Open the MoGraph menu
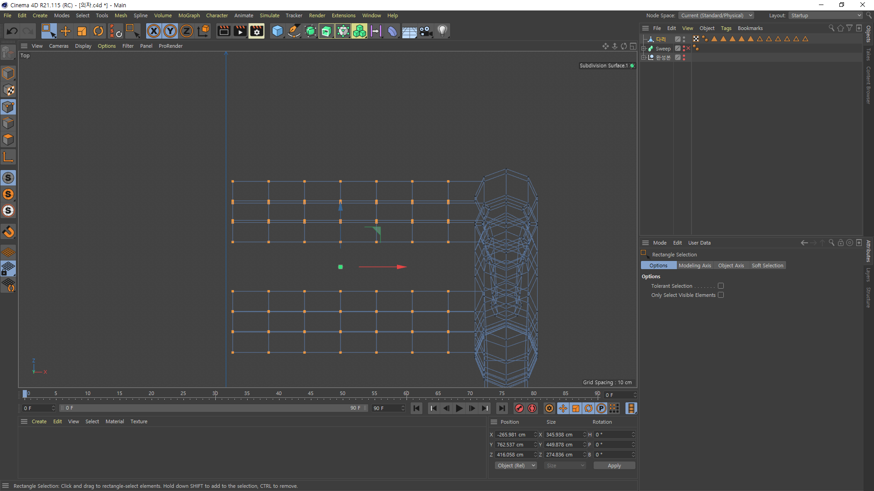Image resolution: width=874 pixels, height=491 pixels. [188, 15]
